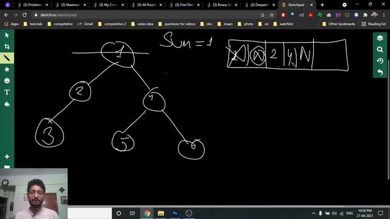
Task: Open Other bookmarks folder
Action: click(x=339, y=24)
